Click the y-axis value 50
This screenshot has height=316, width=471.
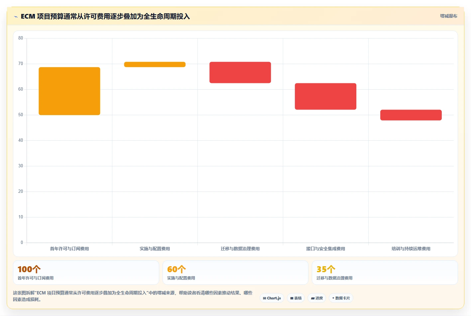21,115
